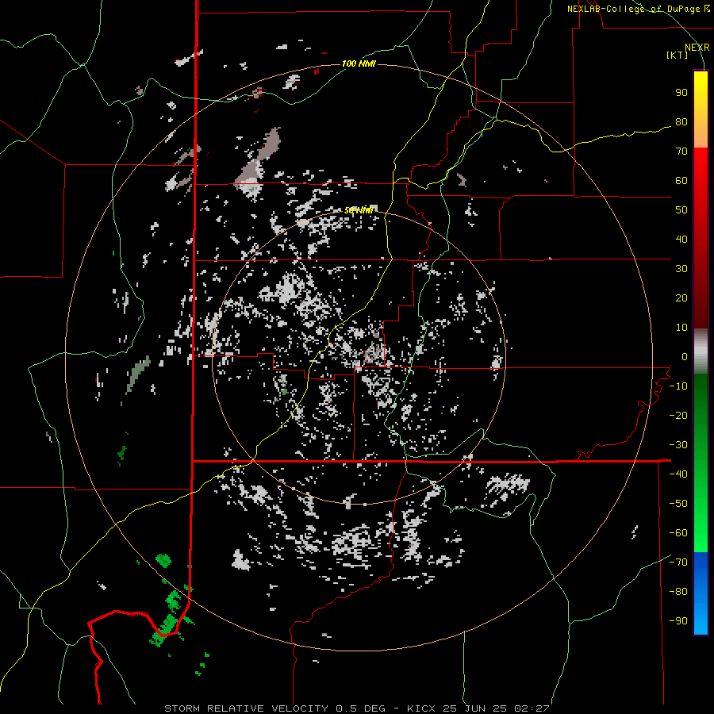Click the -70 scale label
This screenshot has height=714, width=714.
[678, 562]
